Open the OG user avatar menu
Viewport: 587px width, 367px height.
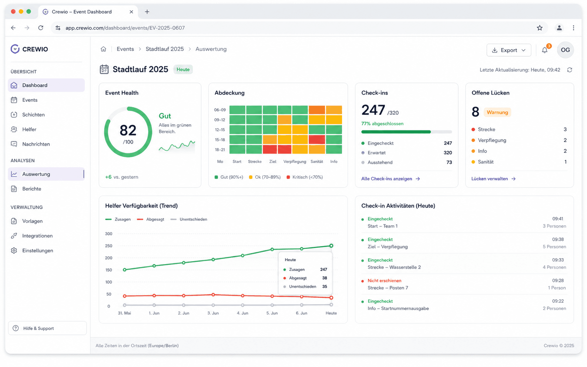click(x=565, y=50)
